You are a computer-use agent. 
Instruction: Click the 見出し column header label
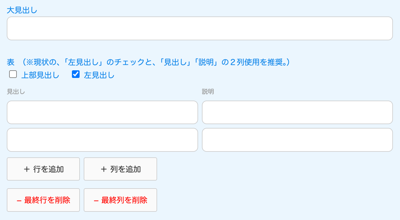(x=16, y=92)
